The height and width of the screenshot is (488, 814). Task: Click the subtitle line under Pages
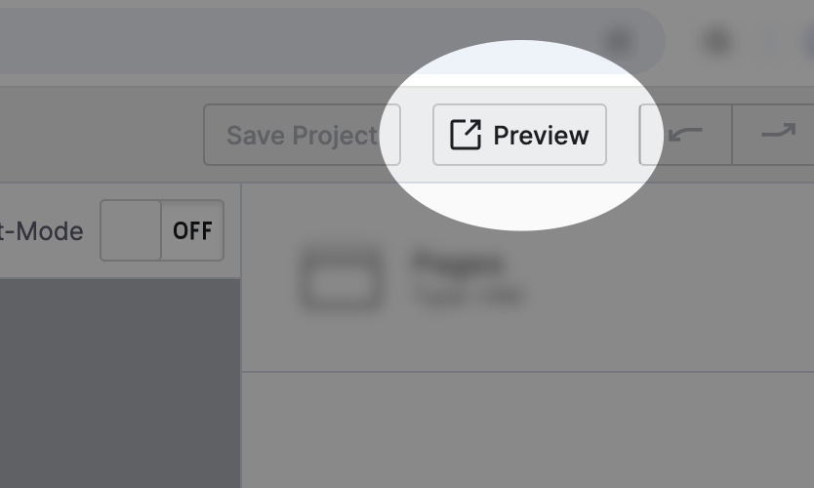(x=468, y=294)
